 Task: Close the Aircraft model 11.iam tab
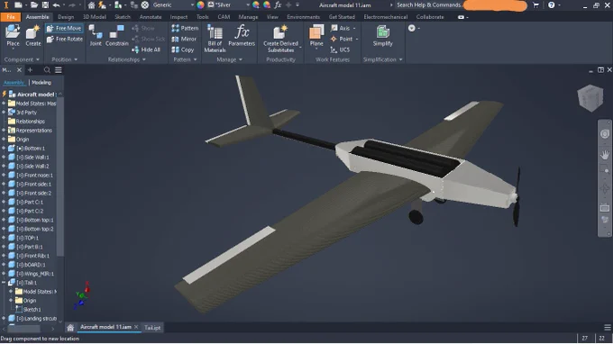click(136, 327)
